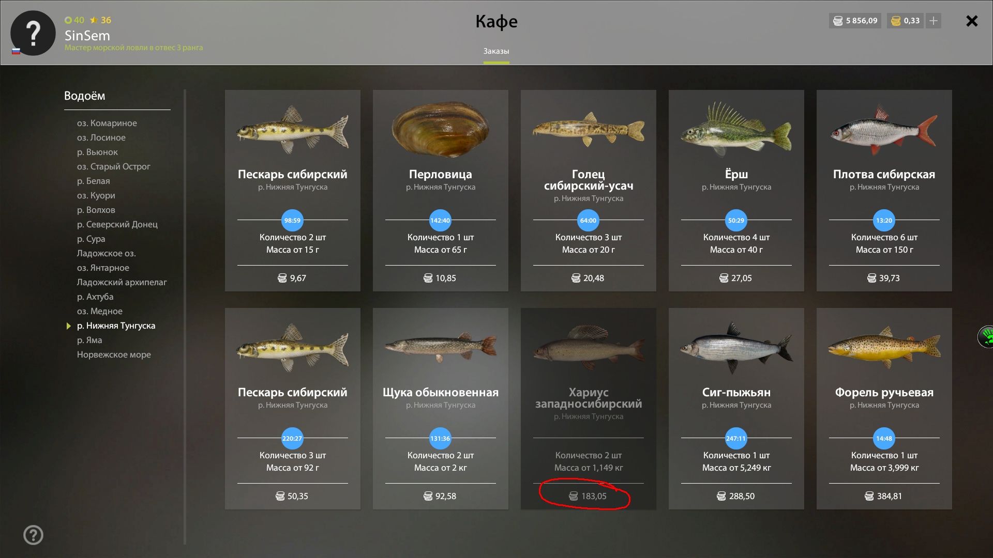Click the silver coins balance 5 856,09

[x=855, y=21]
